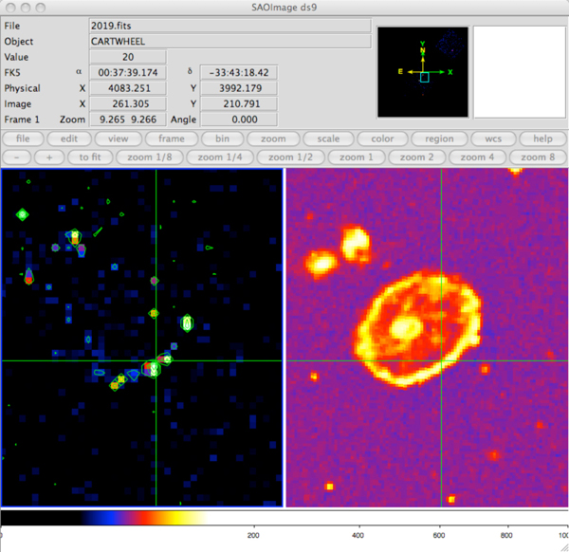Click the colorbar's blue section
569x552 pixels.
107,518
